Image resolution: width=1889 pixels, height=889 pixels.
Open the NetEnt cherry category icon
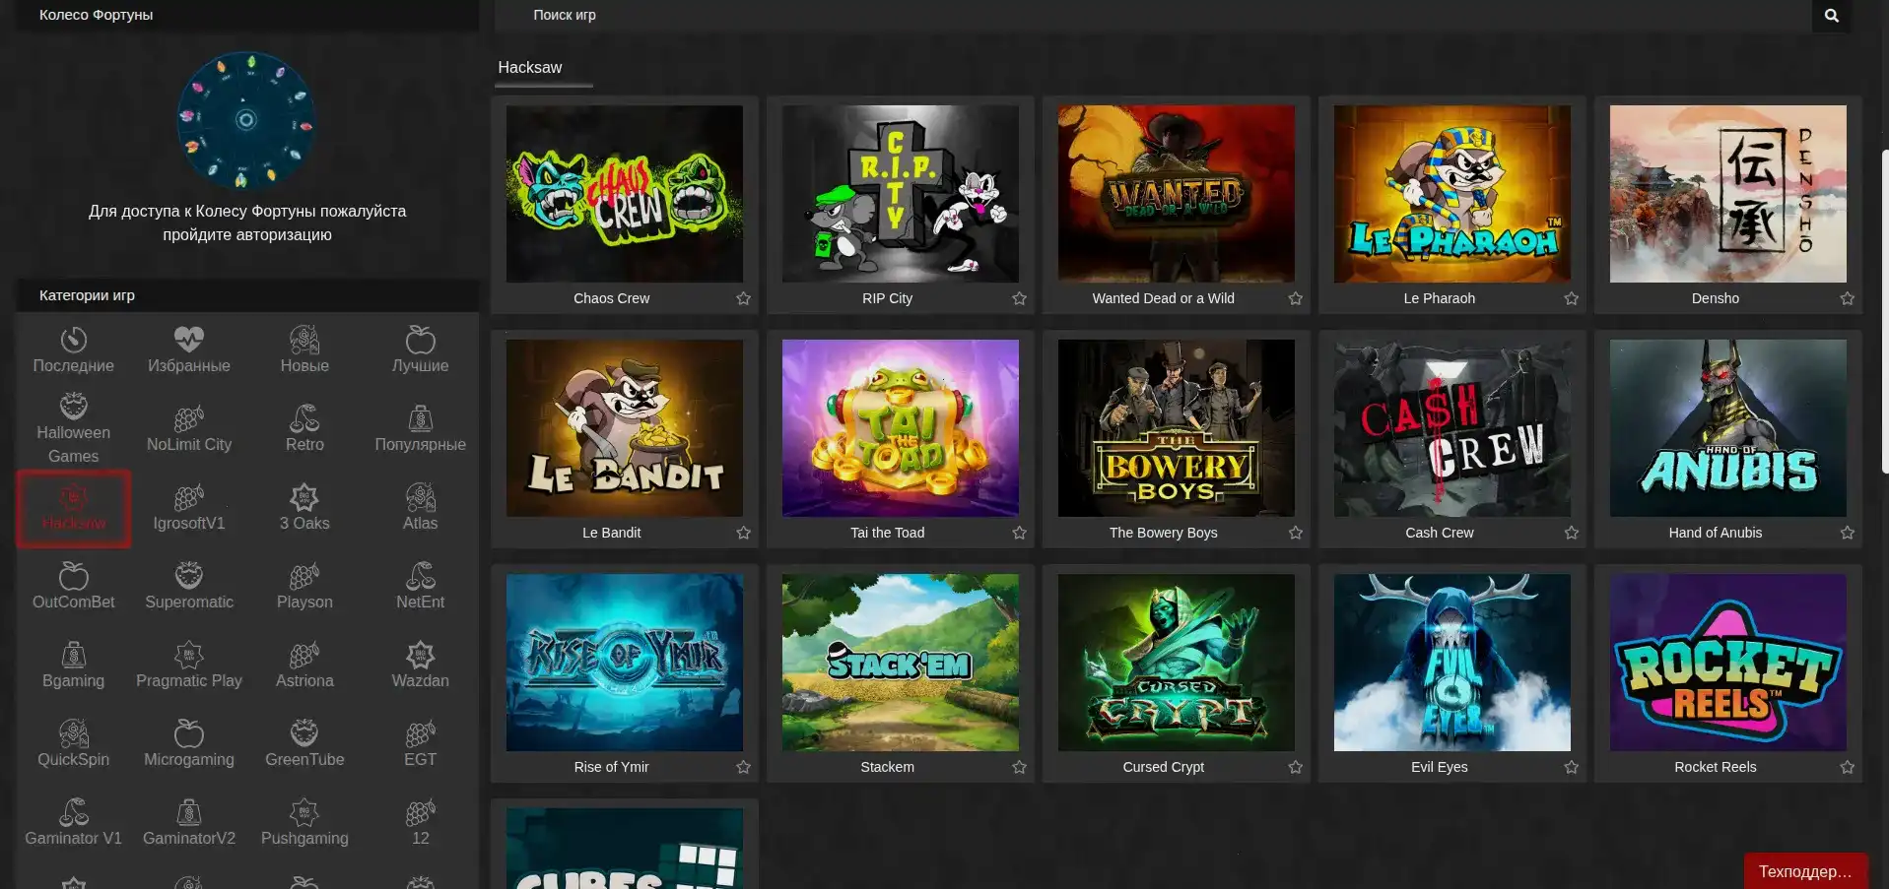click(420, 577)
